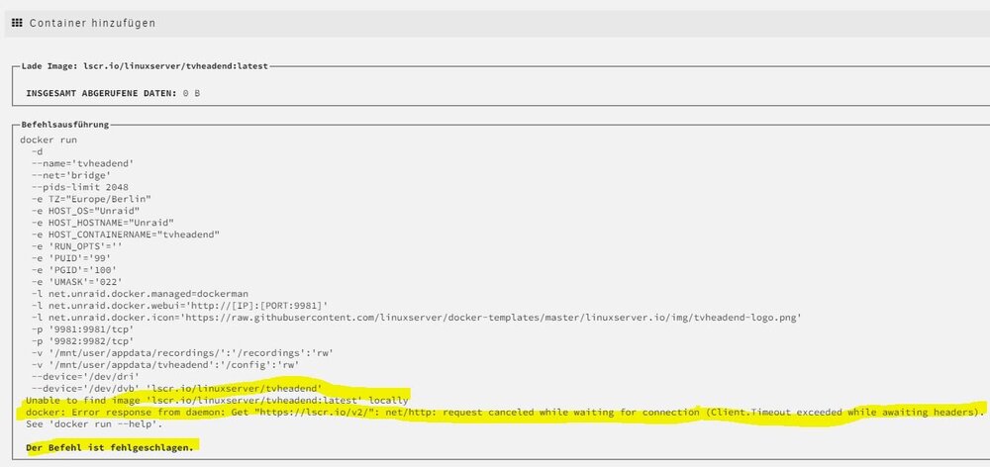Screen dimensions: 990x467
Task: Click the net.unraid.docker.icon URL line
Action: click(417, 318)
